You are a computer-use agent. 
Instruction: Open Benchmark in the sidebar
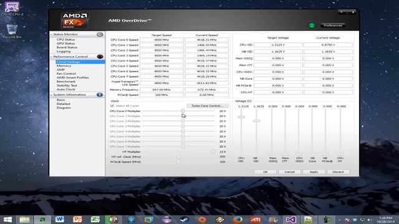point(66,82)
